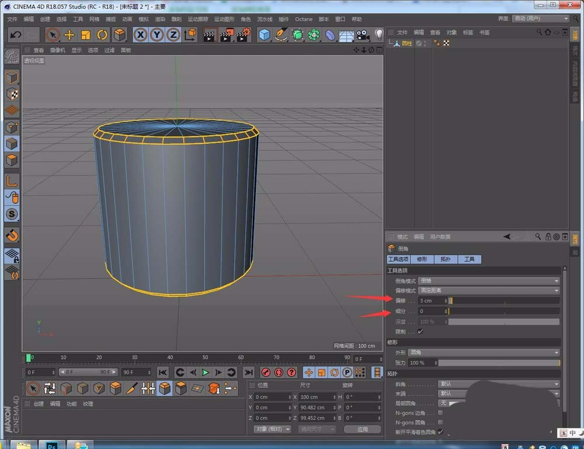
Task: Open the 外形 shape dropdown
Action: 488,352
